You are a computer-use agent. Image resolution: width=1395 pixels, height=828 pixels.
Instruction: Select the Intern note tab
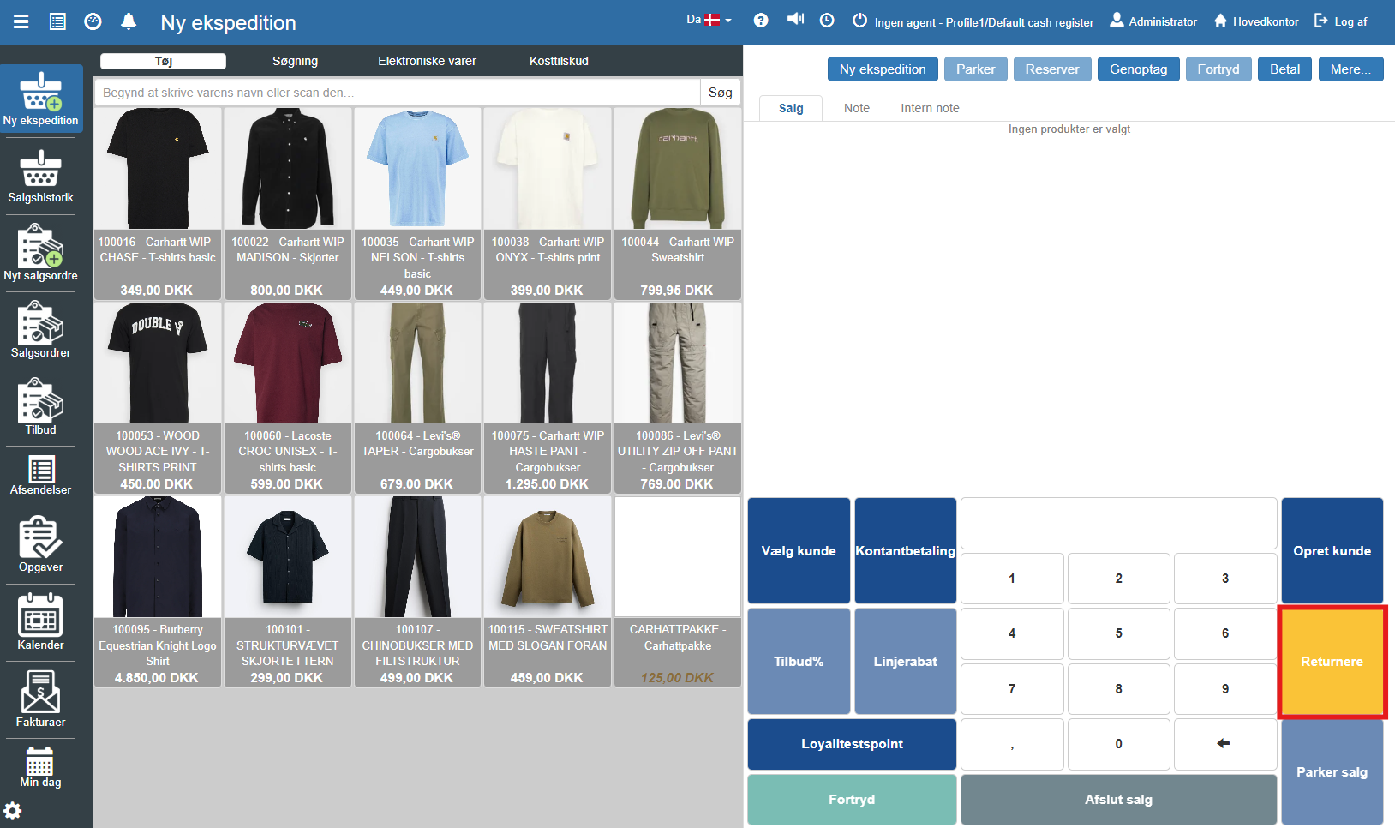point(930,108)
